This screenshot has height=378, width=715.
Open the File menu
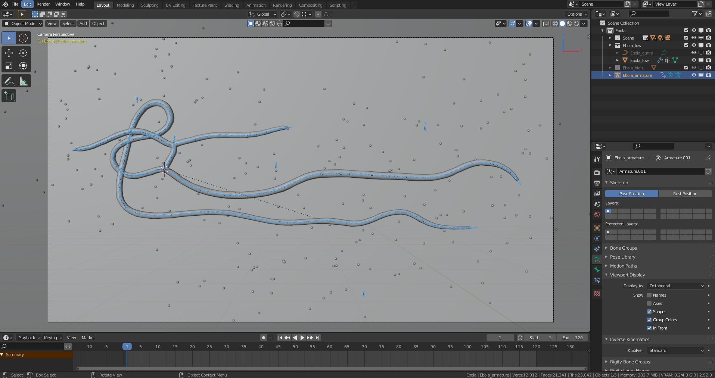click(15, 4)
